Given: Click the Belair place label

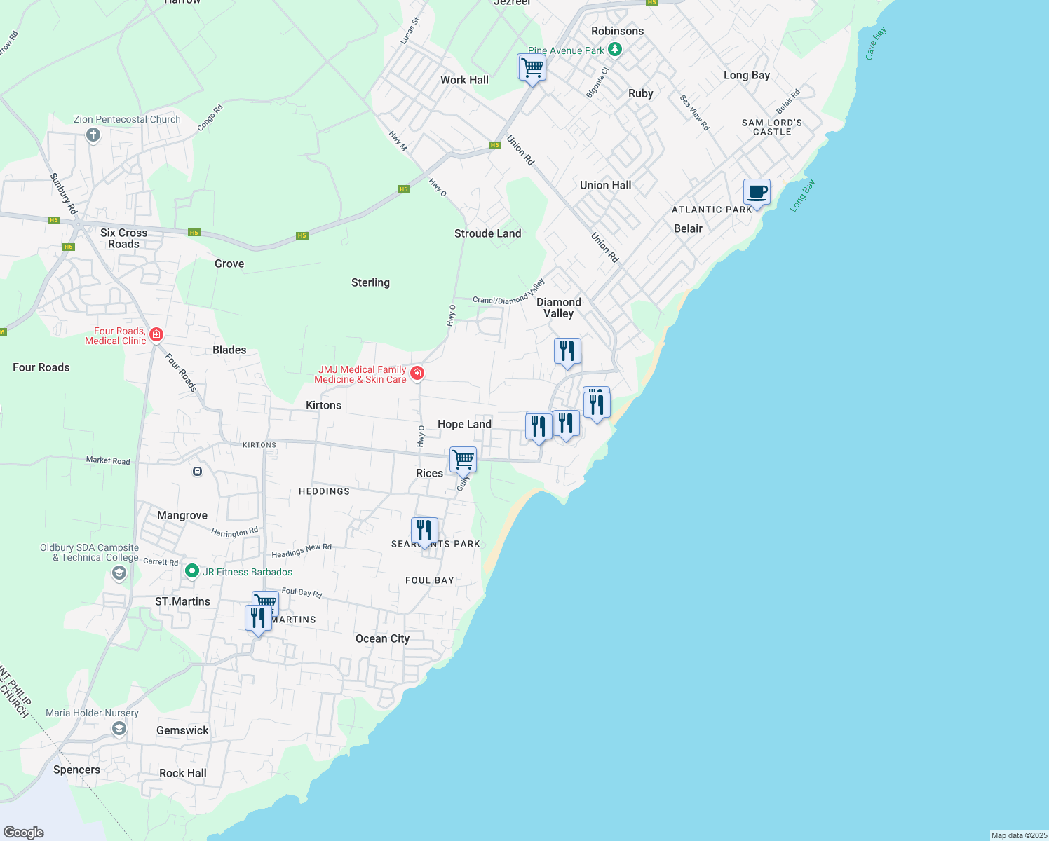Looking at the screenshot, I should coord(688,228).
